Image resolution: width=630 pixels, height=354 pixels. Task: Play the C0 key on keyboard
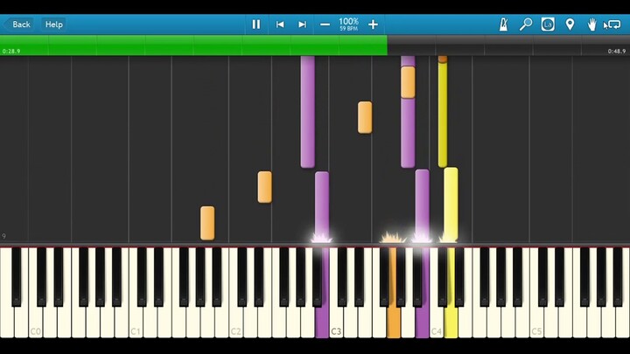36,321
